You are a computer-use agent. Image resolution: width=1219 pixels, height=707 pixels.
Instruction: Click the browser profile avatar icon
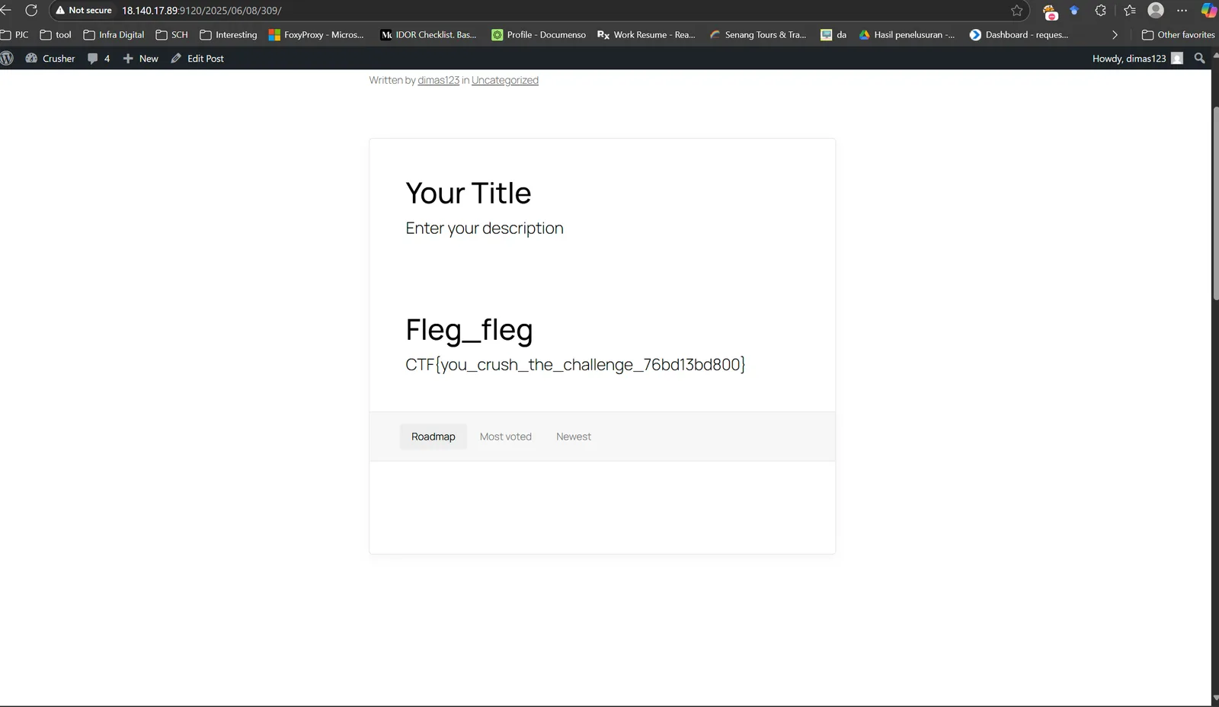[1156, 11]
